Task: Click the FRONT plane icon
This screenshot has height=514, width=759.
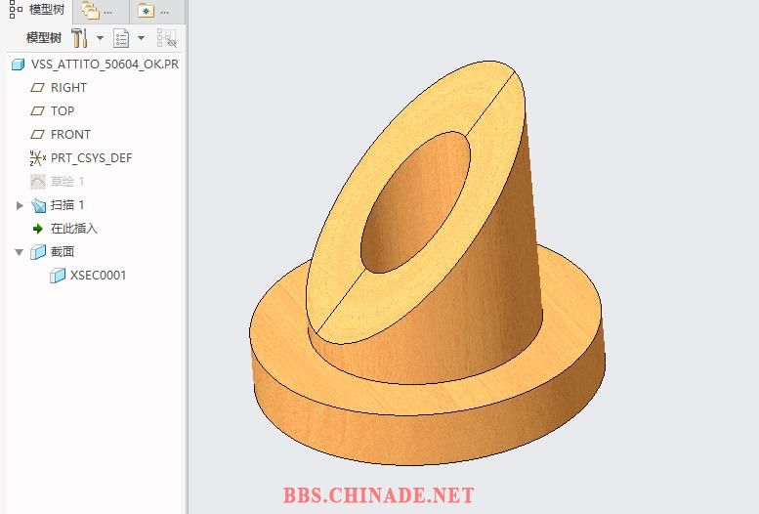Action: (37, 134)
